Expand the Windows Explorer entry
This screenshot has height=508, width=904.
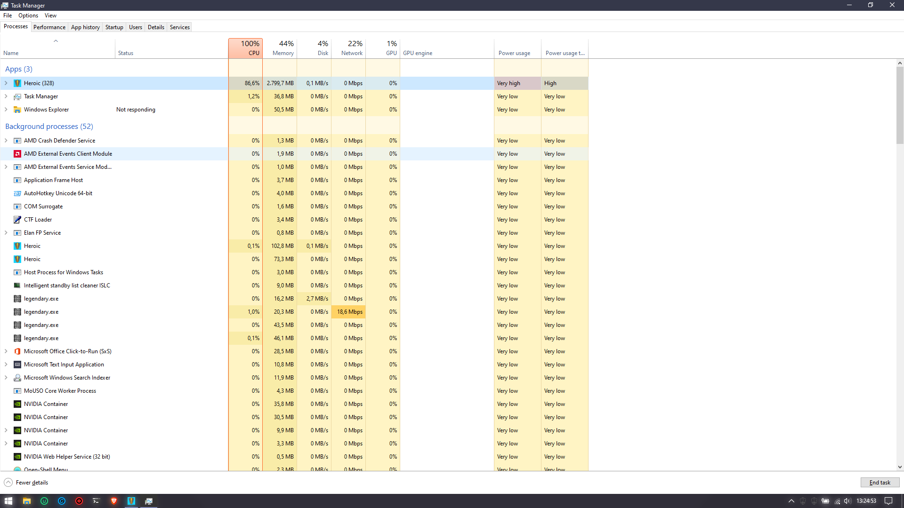tap(6, 109)
